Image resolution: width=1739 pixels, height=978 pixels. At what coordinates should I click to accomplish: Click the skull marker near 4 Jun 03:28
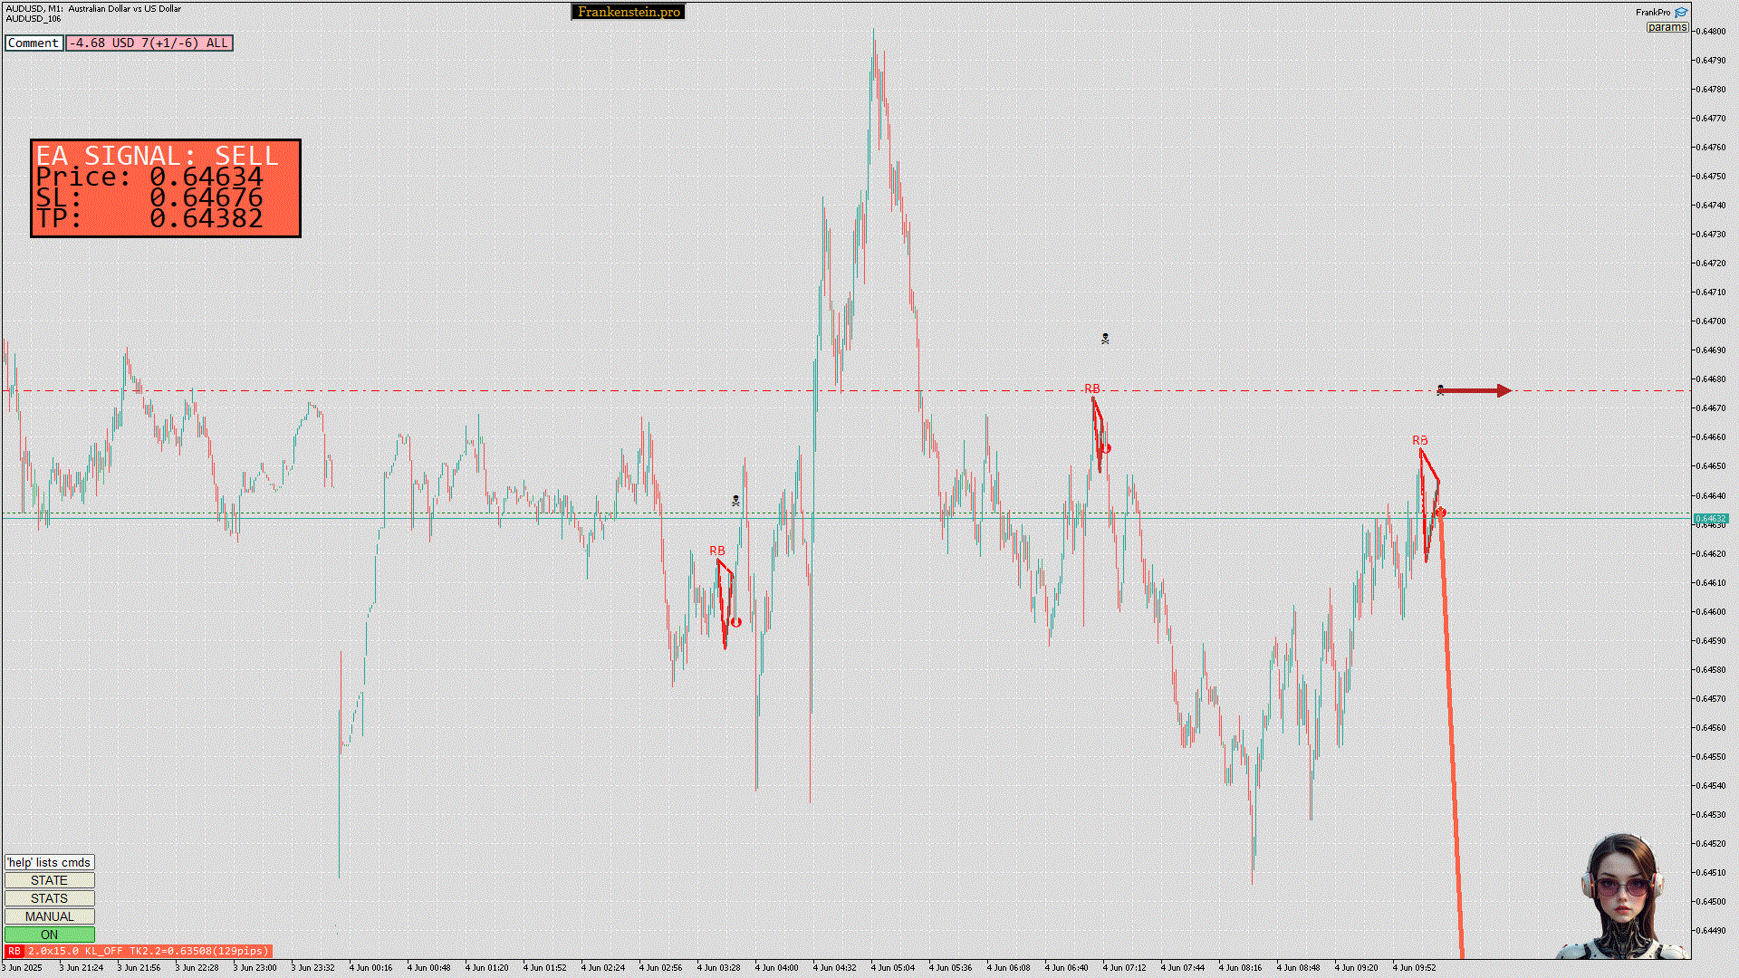pyautogui.click(x=735, y=501)
